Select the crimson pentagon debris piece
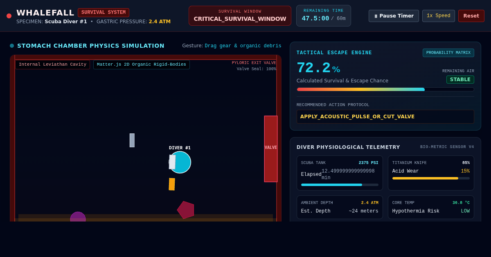The height and width of the screenshot is (257, 491). coord(186,210)
